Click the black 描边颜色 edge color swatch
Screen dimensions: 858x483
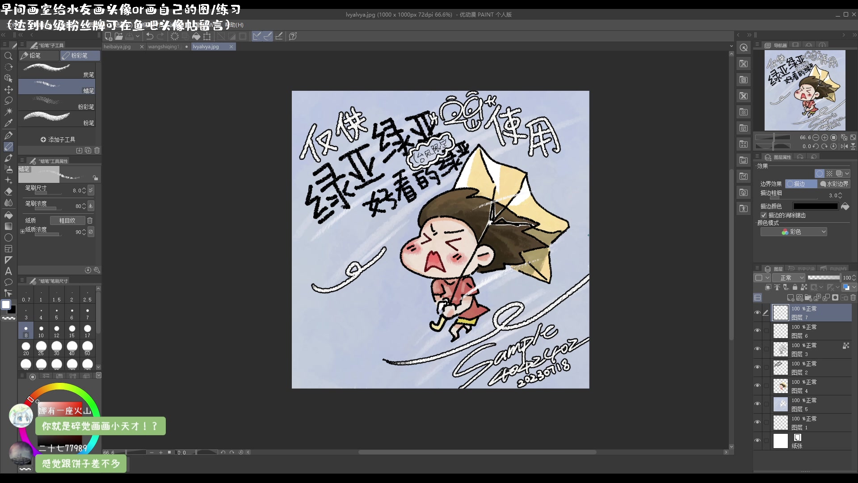[x=815, y=206]
